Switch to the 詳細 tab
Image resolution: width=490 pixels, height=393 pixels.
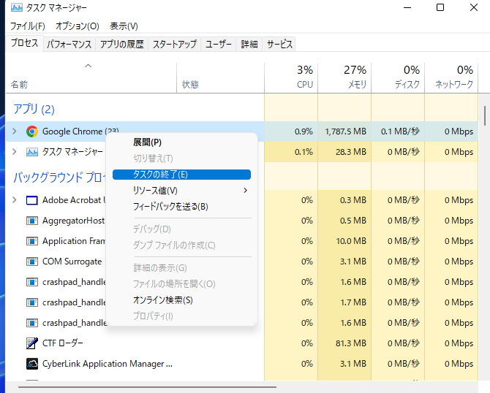tap(249, 45)
